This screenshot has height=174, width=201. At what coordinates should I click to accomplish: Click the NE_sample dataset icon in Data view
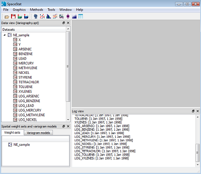(x=10, y=35)
